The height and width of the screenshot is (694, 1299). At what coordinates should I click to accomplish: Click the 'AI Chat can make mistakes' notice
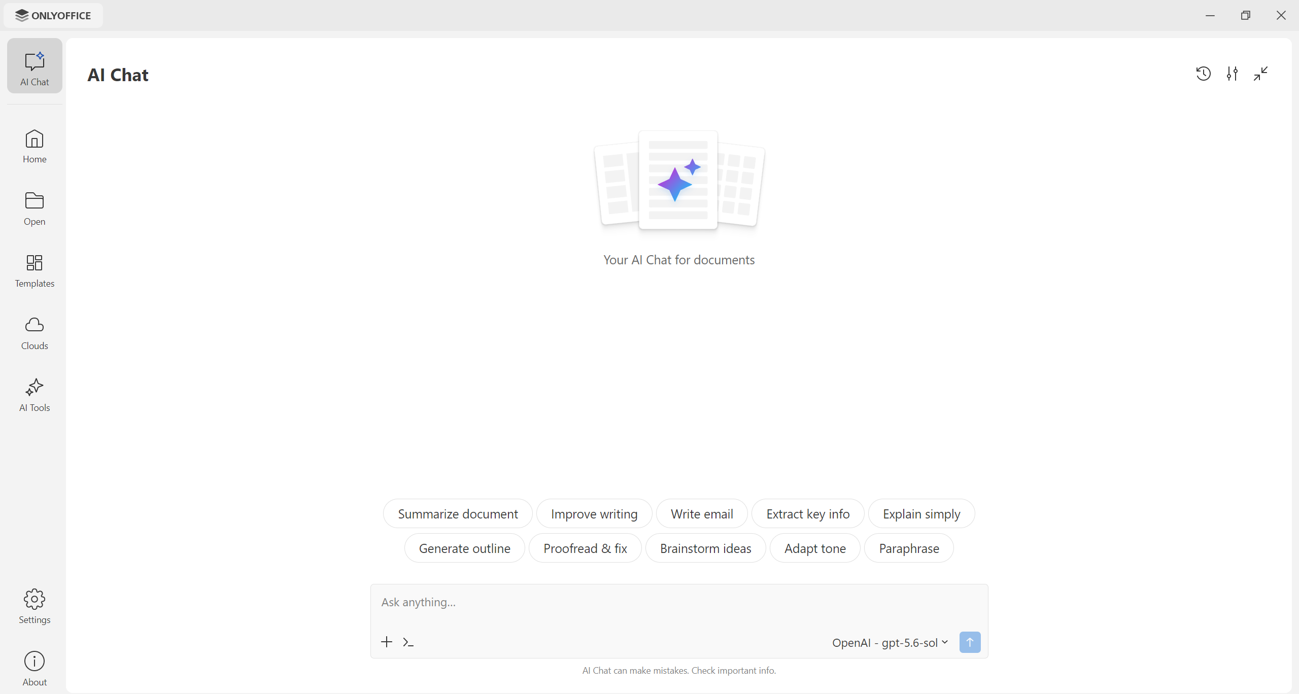click(679, 671)
